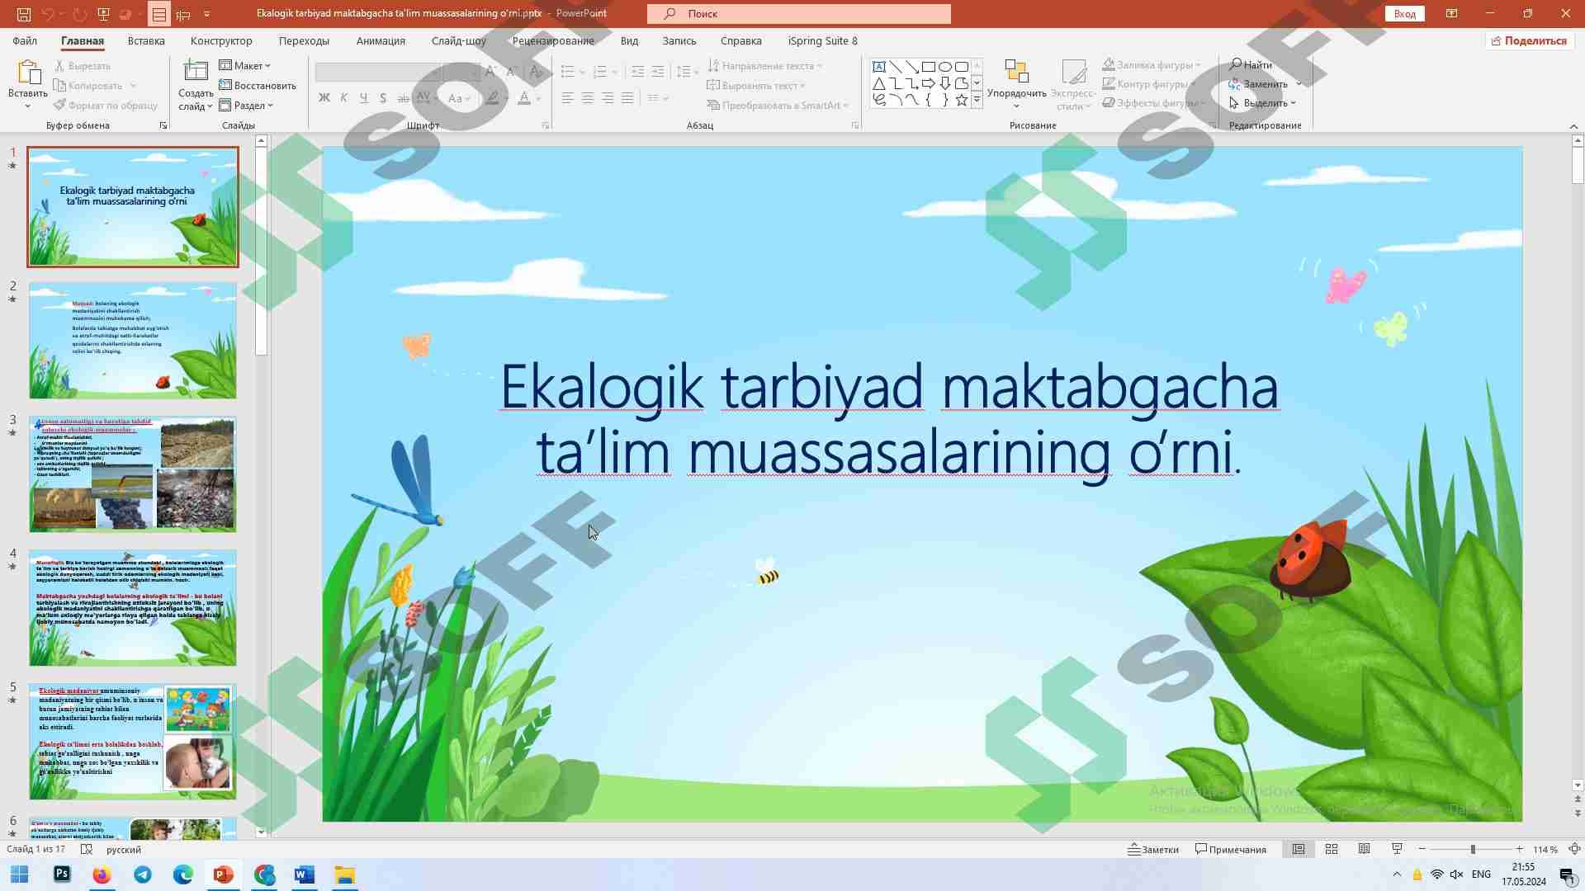Select the rectangle shape in shapes gallery
This screenshot has width=1585, height=891.
929,67
